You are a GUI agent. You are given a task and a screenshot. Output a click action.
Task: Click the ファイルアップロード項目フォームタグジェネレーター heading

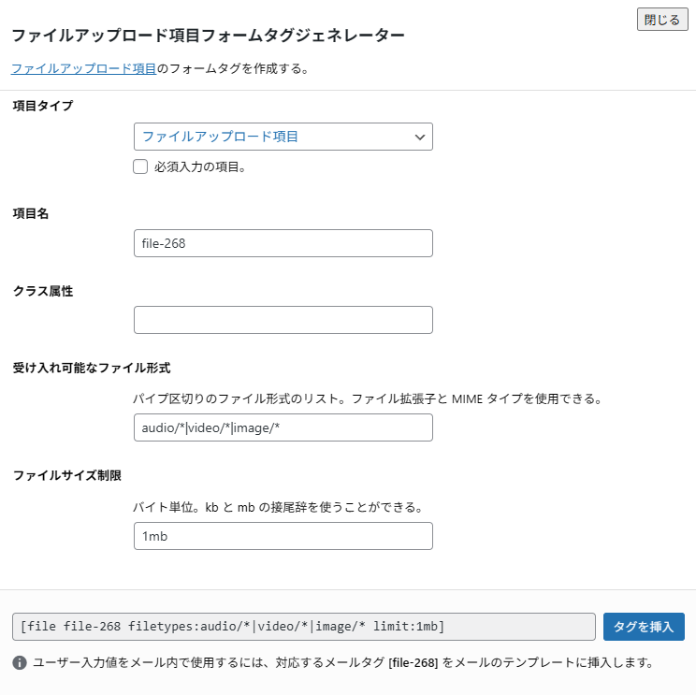click(x=208, y=36)
